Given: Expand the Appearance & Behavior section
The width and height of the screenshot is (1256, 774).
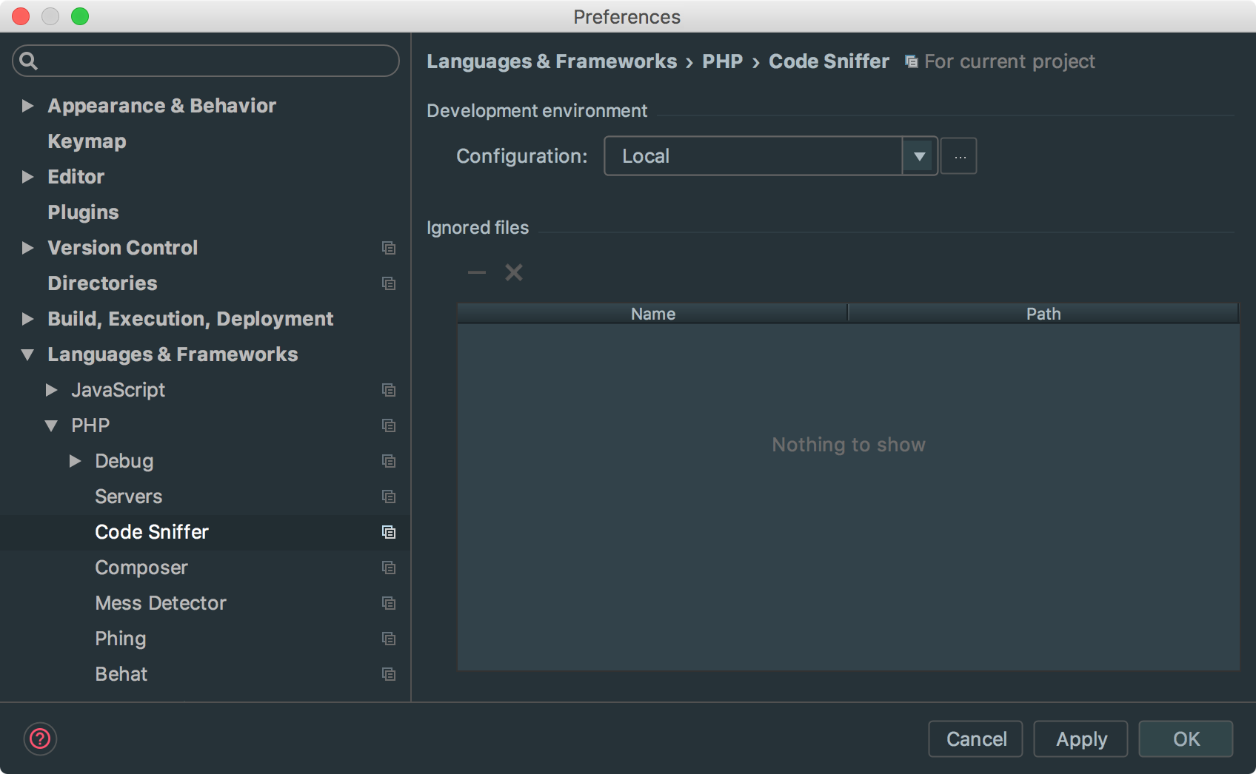Looking at the screenshot, I should click(27, 106).
